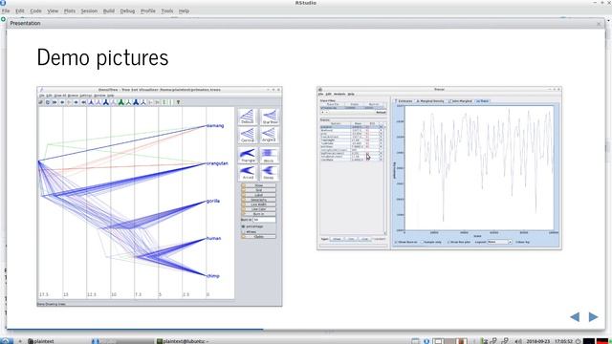Open the RStudio Help menu

tap(184, 11)
